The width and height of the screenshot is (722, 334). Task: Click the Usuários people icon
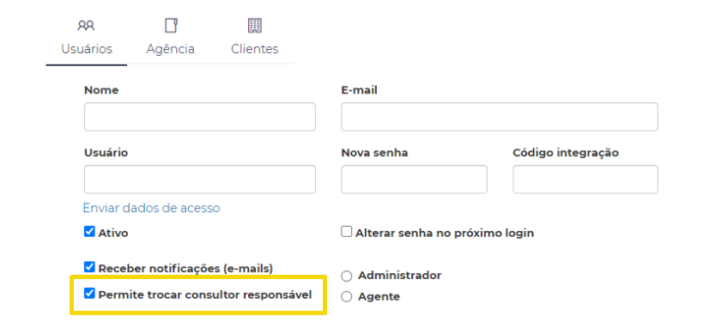coord(86,26)
